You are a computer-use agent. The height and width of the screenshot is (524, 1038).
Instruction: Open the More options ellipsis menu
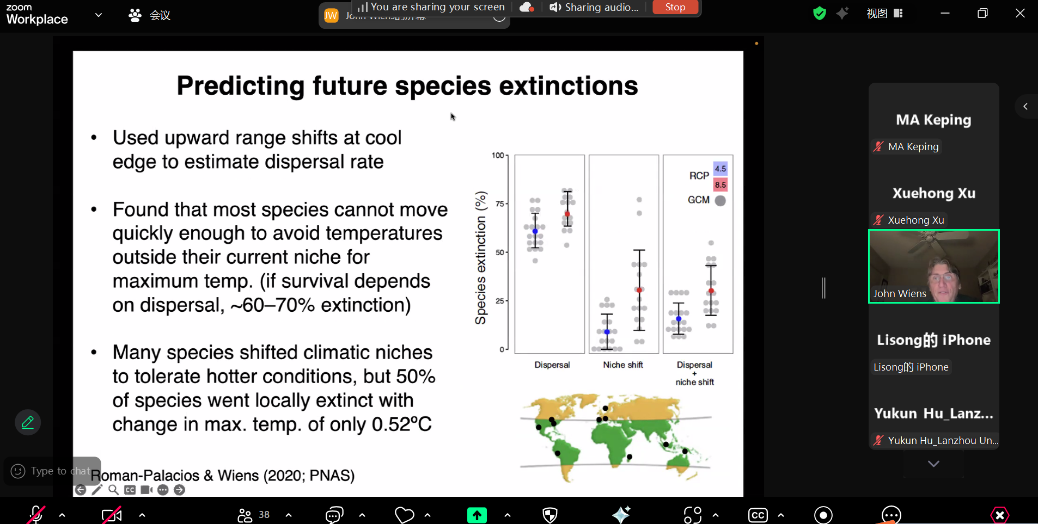pyautogui.click(x=891, y=514)
